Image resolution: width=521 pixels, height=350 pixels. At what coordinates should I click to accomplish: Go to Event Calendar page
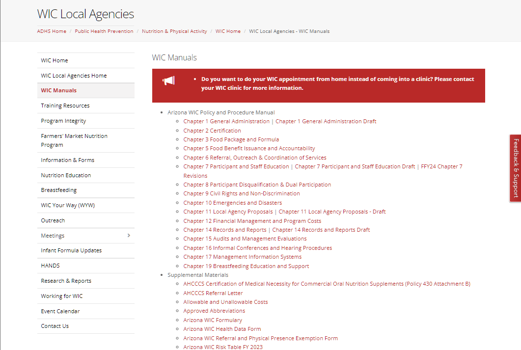[60, 311]
